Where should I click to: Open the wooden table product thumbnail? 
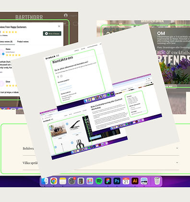[58, 129]
